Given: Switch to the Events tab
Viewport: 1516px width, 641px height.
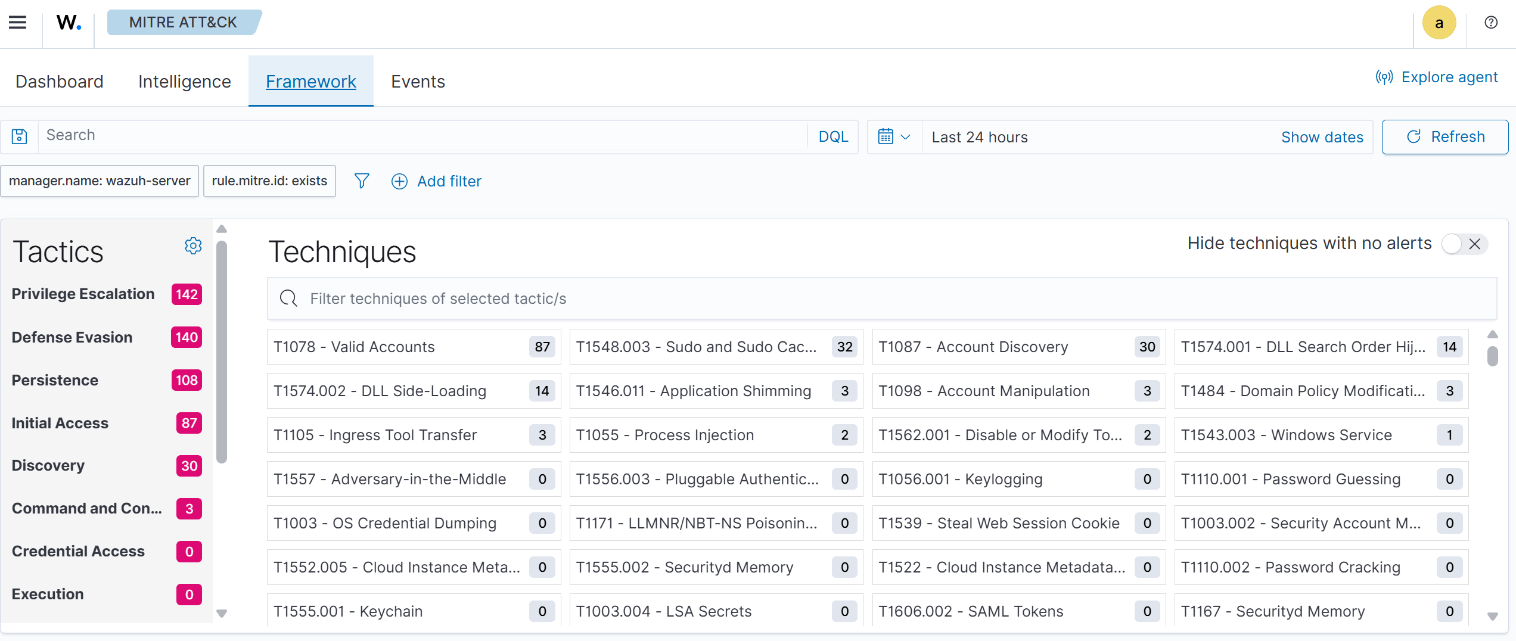Looking at the screenshot, I should tap(418, 82).
